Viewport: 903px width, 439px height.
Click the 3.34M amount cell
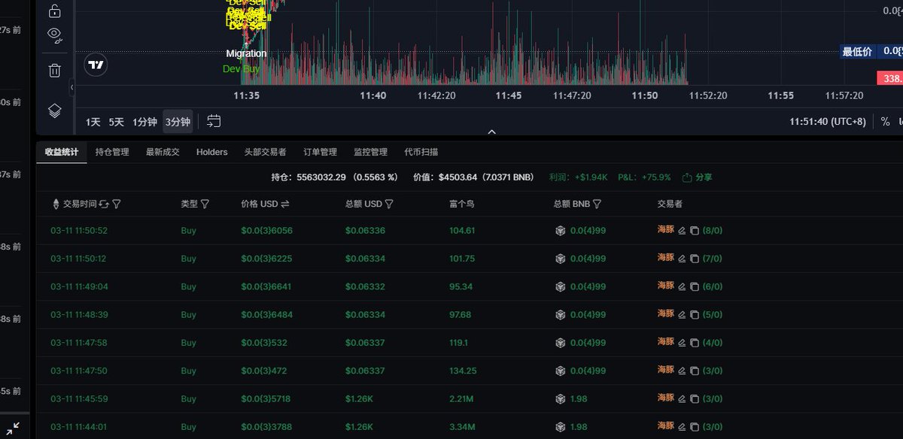tap(462, 427)
